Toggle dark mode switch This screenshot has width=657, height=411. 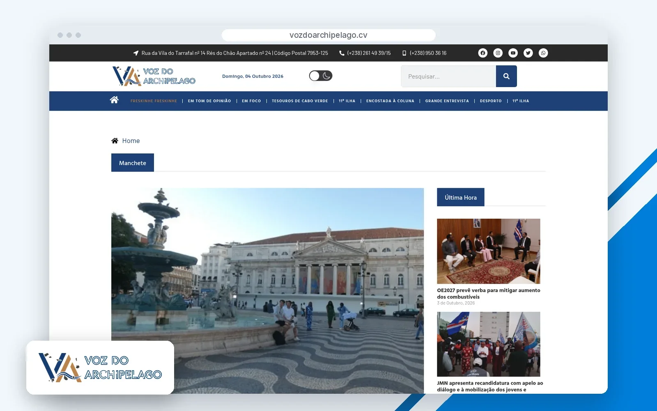coord(321,76)
